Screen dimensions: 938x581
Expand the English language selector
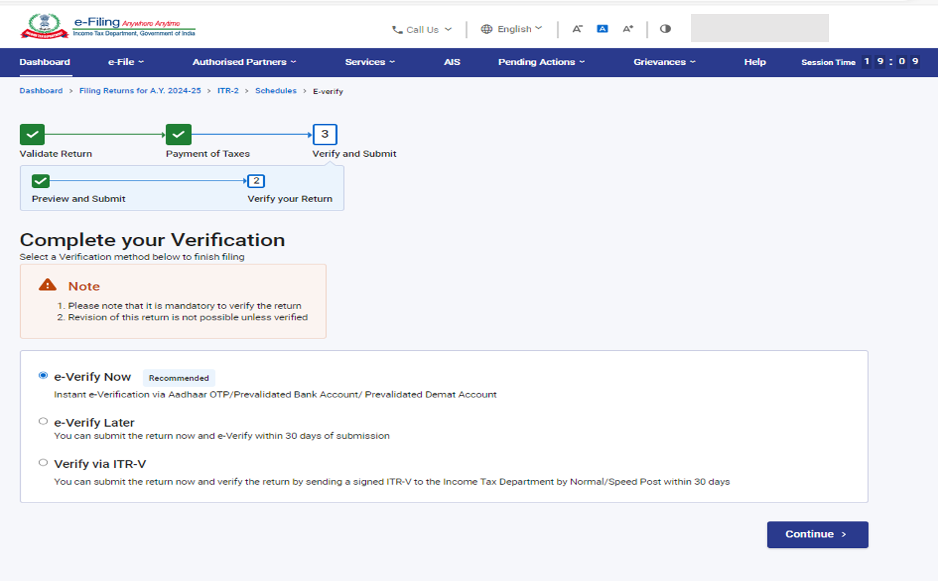click(x=512, y=29)
